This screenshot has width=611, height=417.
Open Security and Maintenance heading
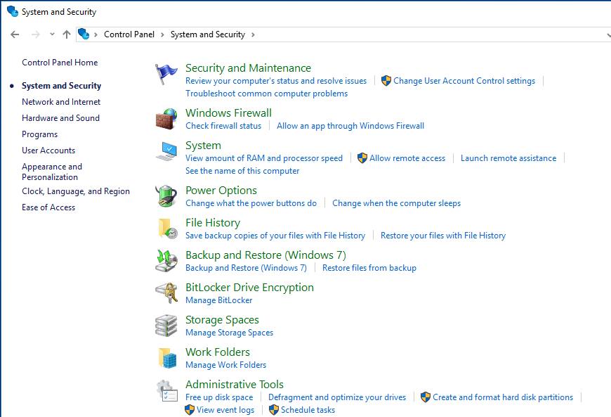click(x=248, y=68)
